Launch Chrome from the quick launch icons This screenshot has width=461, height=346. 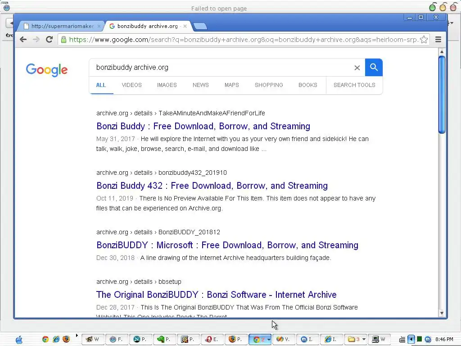click(x=45, y=339)
